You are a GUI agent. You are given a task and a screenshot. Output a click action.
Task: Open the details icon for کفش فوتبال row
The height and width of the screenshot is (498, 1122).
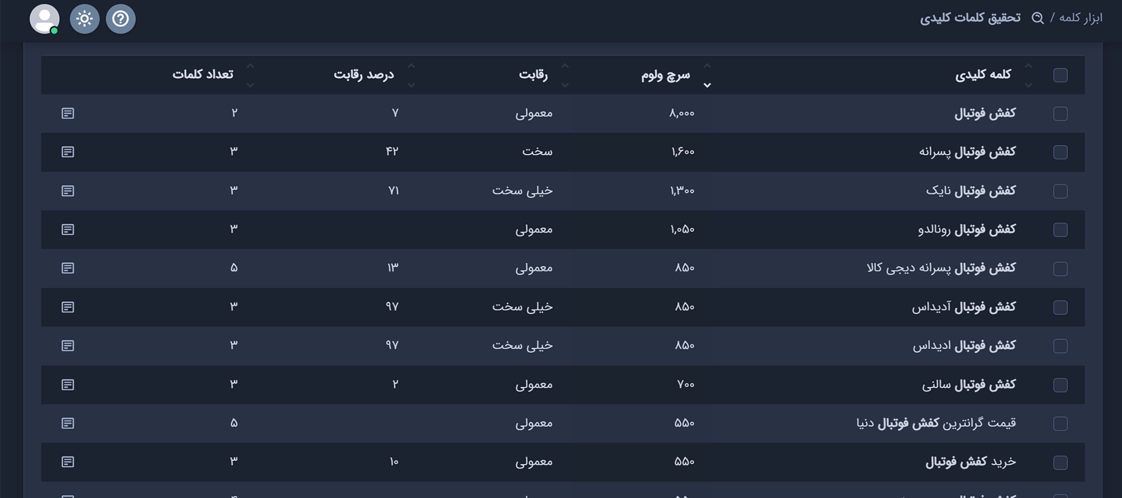[69, 113]
